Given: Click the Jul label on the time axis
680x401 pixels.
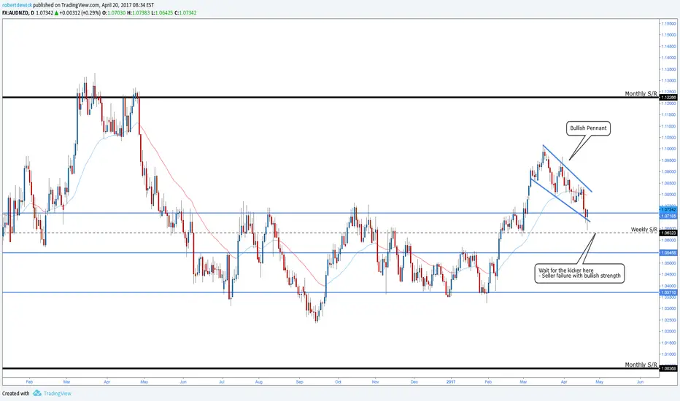Looking at the screenshot, I should point(222,382).
